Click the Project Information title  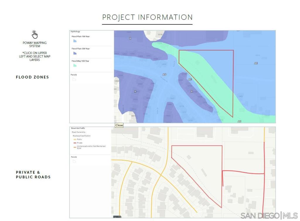pos(147,17)
